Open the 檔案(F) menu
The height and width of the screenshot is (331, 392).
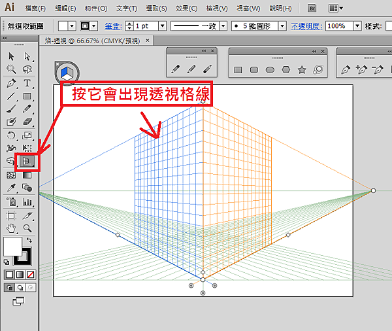[x=35, y=9]
